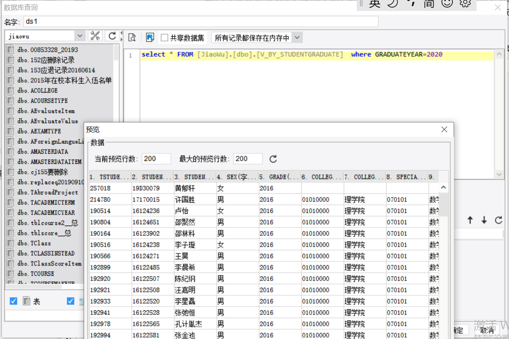Click student name 邵林科 cell

[x=195, y=233]
